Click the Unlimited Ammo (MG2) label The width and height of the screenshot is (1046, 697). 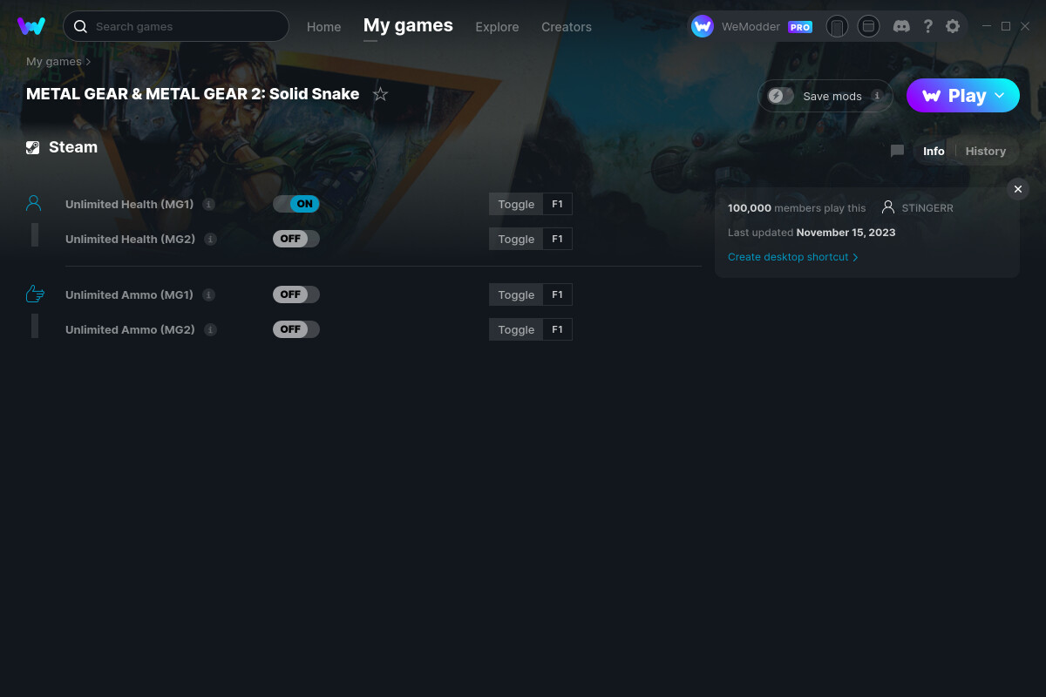[x=130, y=329]
